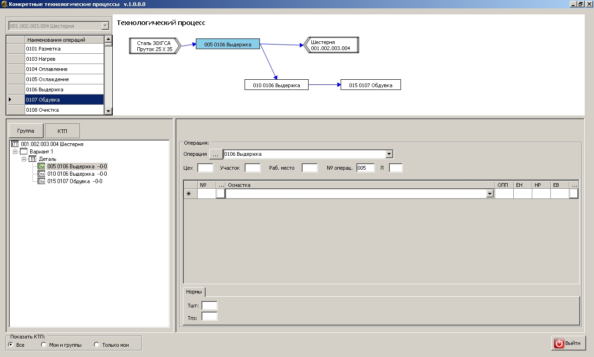
Task: Click into the Цех input field
Action: click(205, 168)
